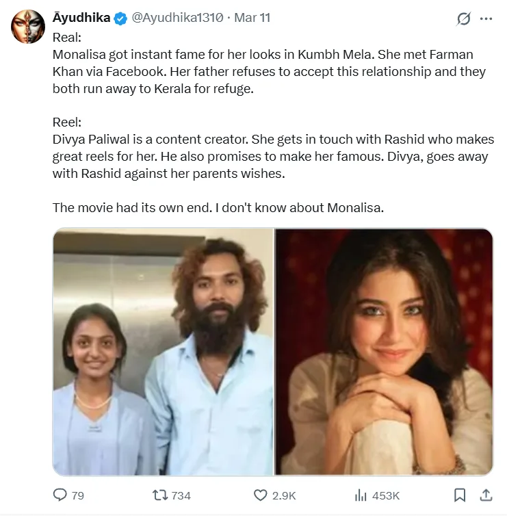Open the view analytics bar chart icon
Image resolution: width=507 pixels, height=520 pixels.
click(361, 495)
